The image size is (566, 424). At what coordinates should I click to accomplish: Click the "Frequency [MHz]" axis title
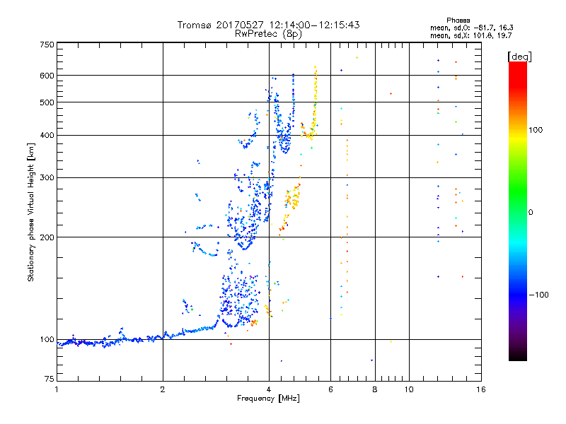click(268, 399)
